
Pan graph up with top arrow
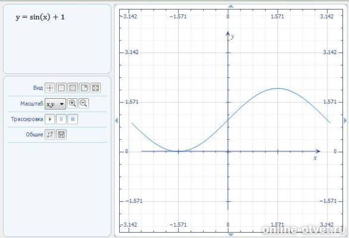point(231,7)
